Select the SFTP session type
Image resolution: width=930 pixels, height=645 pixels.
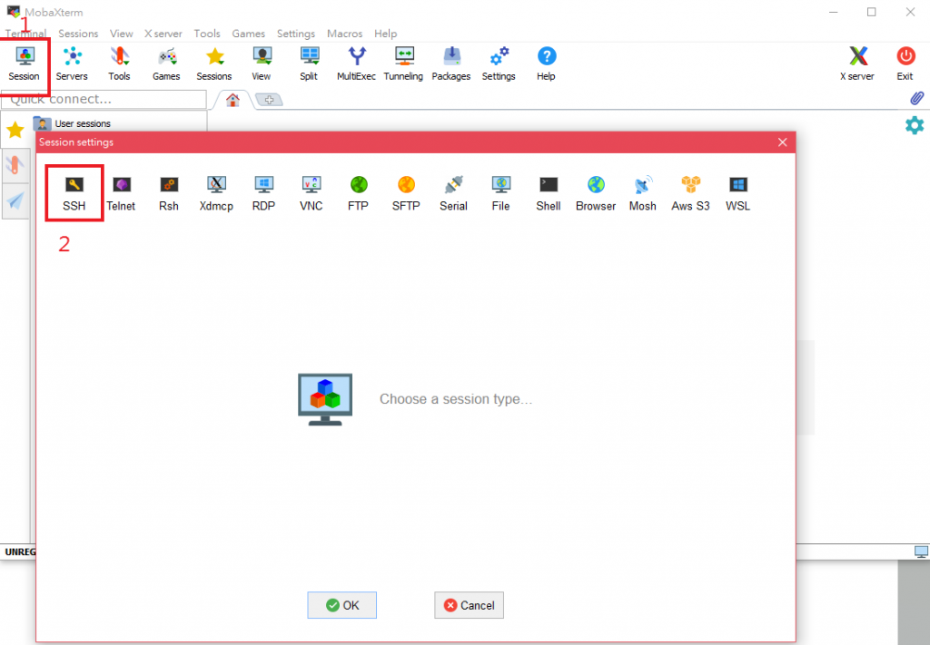pos(406,193)
